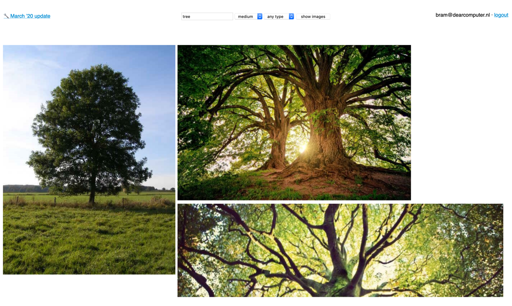Click the wrench icon next to March update
Viewport: 512px width, 306px height.
click(6, 16)
